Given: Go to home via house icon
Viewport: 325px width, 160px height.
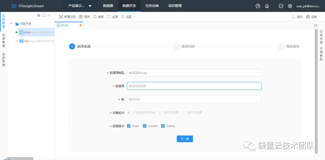Looking at the screenshot, I should tap(267, 6).
